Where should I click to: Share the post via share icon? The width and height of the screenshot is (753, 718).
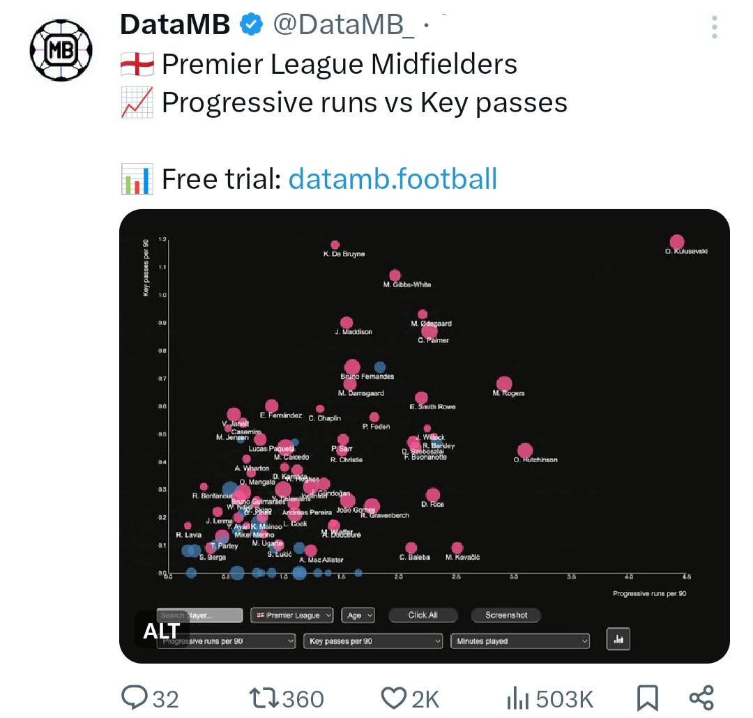tap(701, 698)
